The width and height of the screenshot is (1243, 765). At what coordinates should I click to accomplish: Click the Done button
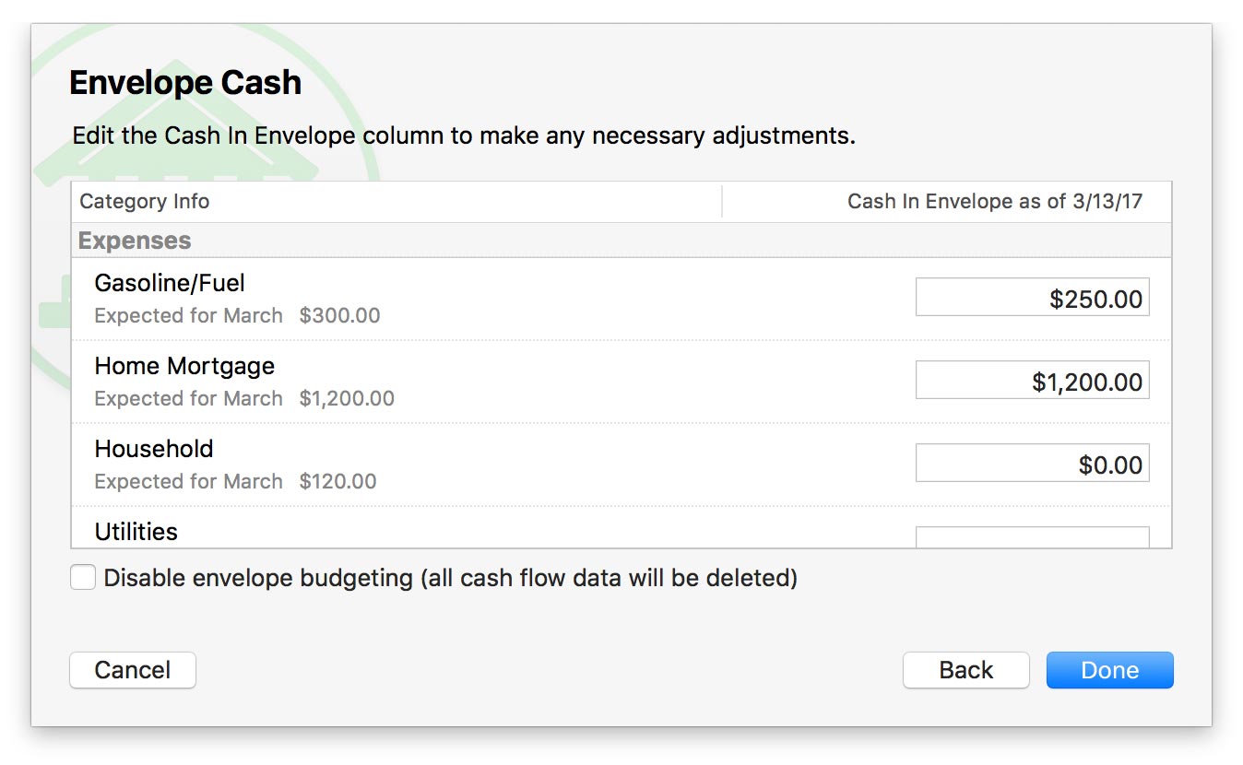1109,670
